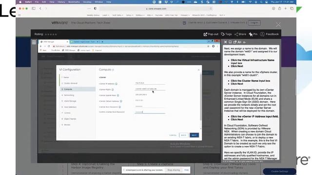Open the Feedback option
This screenshot has height=175, width=312.
click(270, 34)
